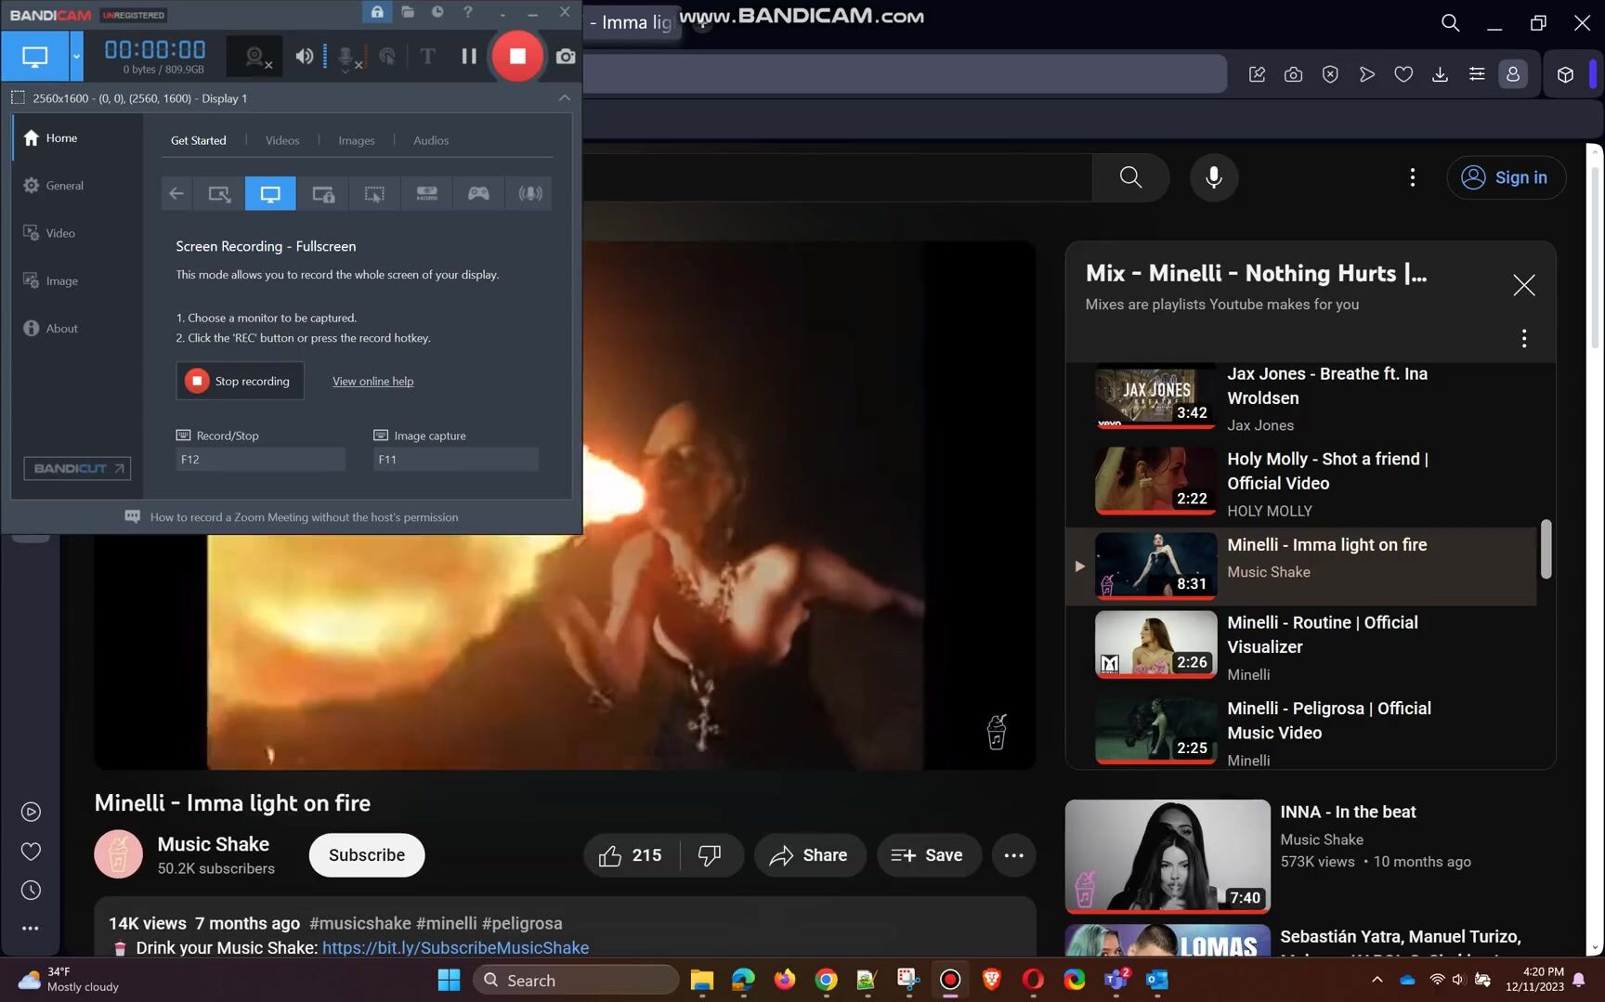
Task: Open the Mix playlist three-dot menu
Action: (1523, 338)
